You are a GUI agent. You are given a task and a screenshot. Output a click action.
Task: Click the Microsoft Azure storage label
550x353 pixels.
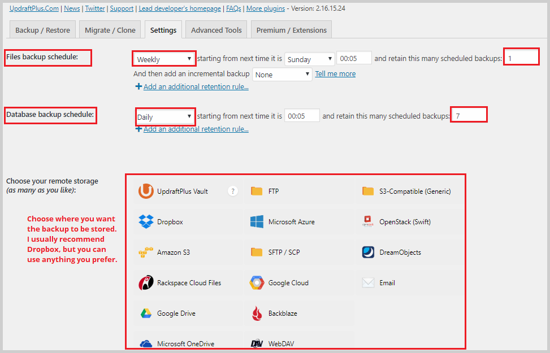pyautogui.click(x=292, y=222)
